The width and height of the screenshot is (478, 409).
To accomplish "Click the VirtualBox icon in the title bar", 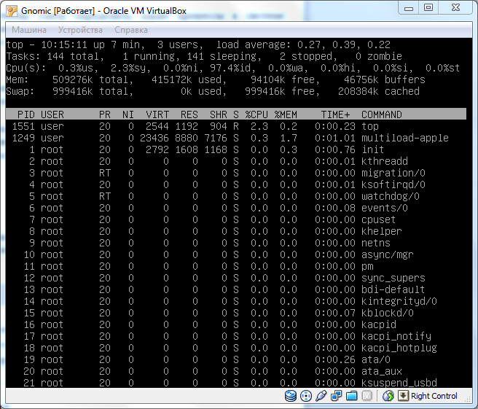I will click(x=12, y=11).
